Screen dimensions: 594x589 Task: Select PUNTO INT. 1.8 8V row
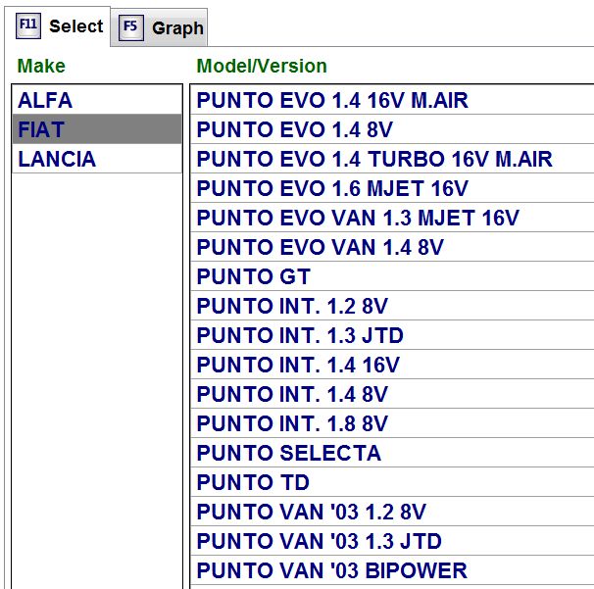pyautogui.click(x=392, y=423)
